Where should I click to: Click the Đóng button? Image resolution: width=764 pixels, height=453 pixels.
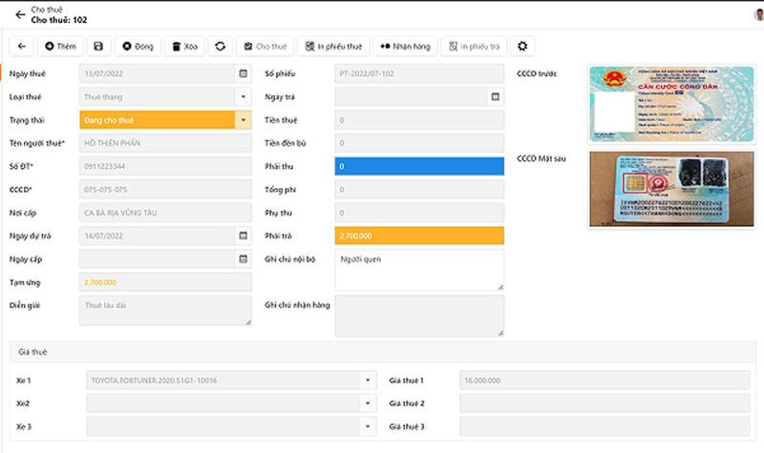(138, 46)
